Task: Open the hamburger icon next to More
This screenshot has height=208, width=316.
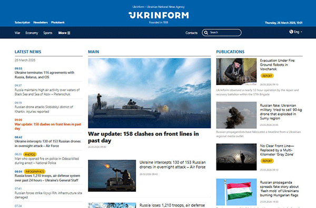Action: [x=68, y=33]
